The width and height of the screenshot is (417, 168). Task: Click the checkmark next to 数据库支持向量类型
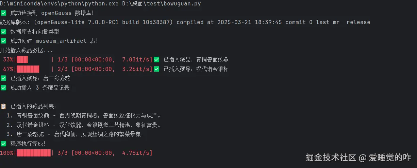[x=3, y=32]
